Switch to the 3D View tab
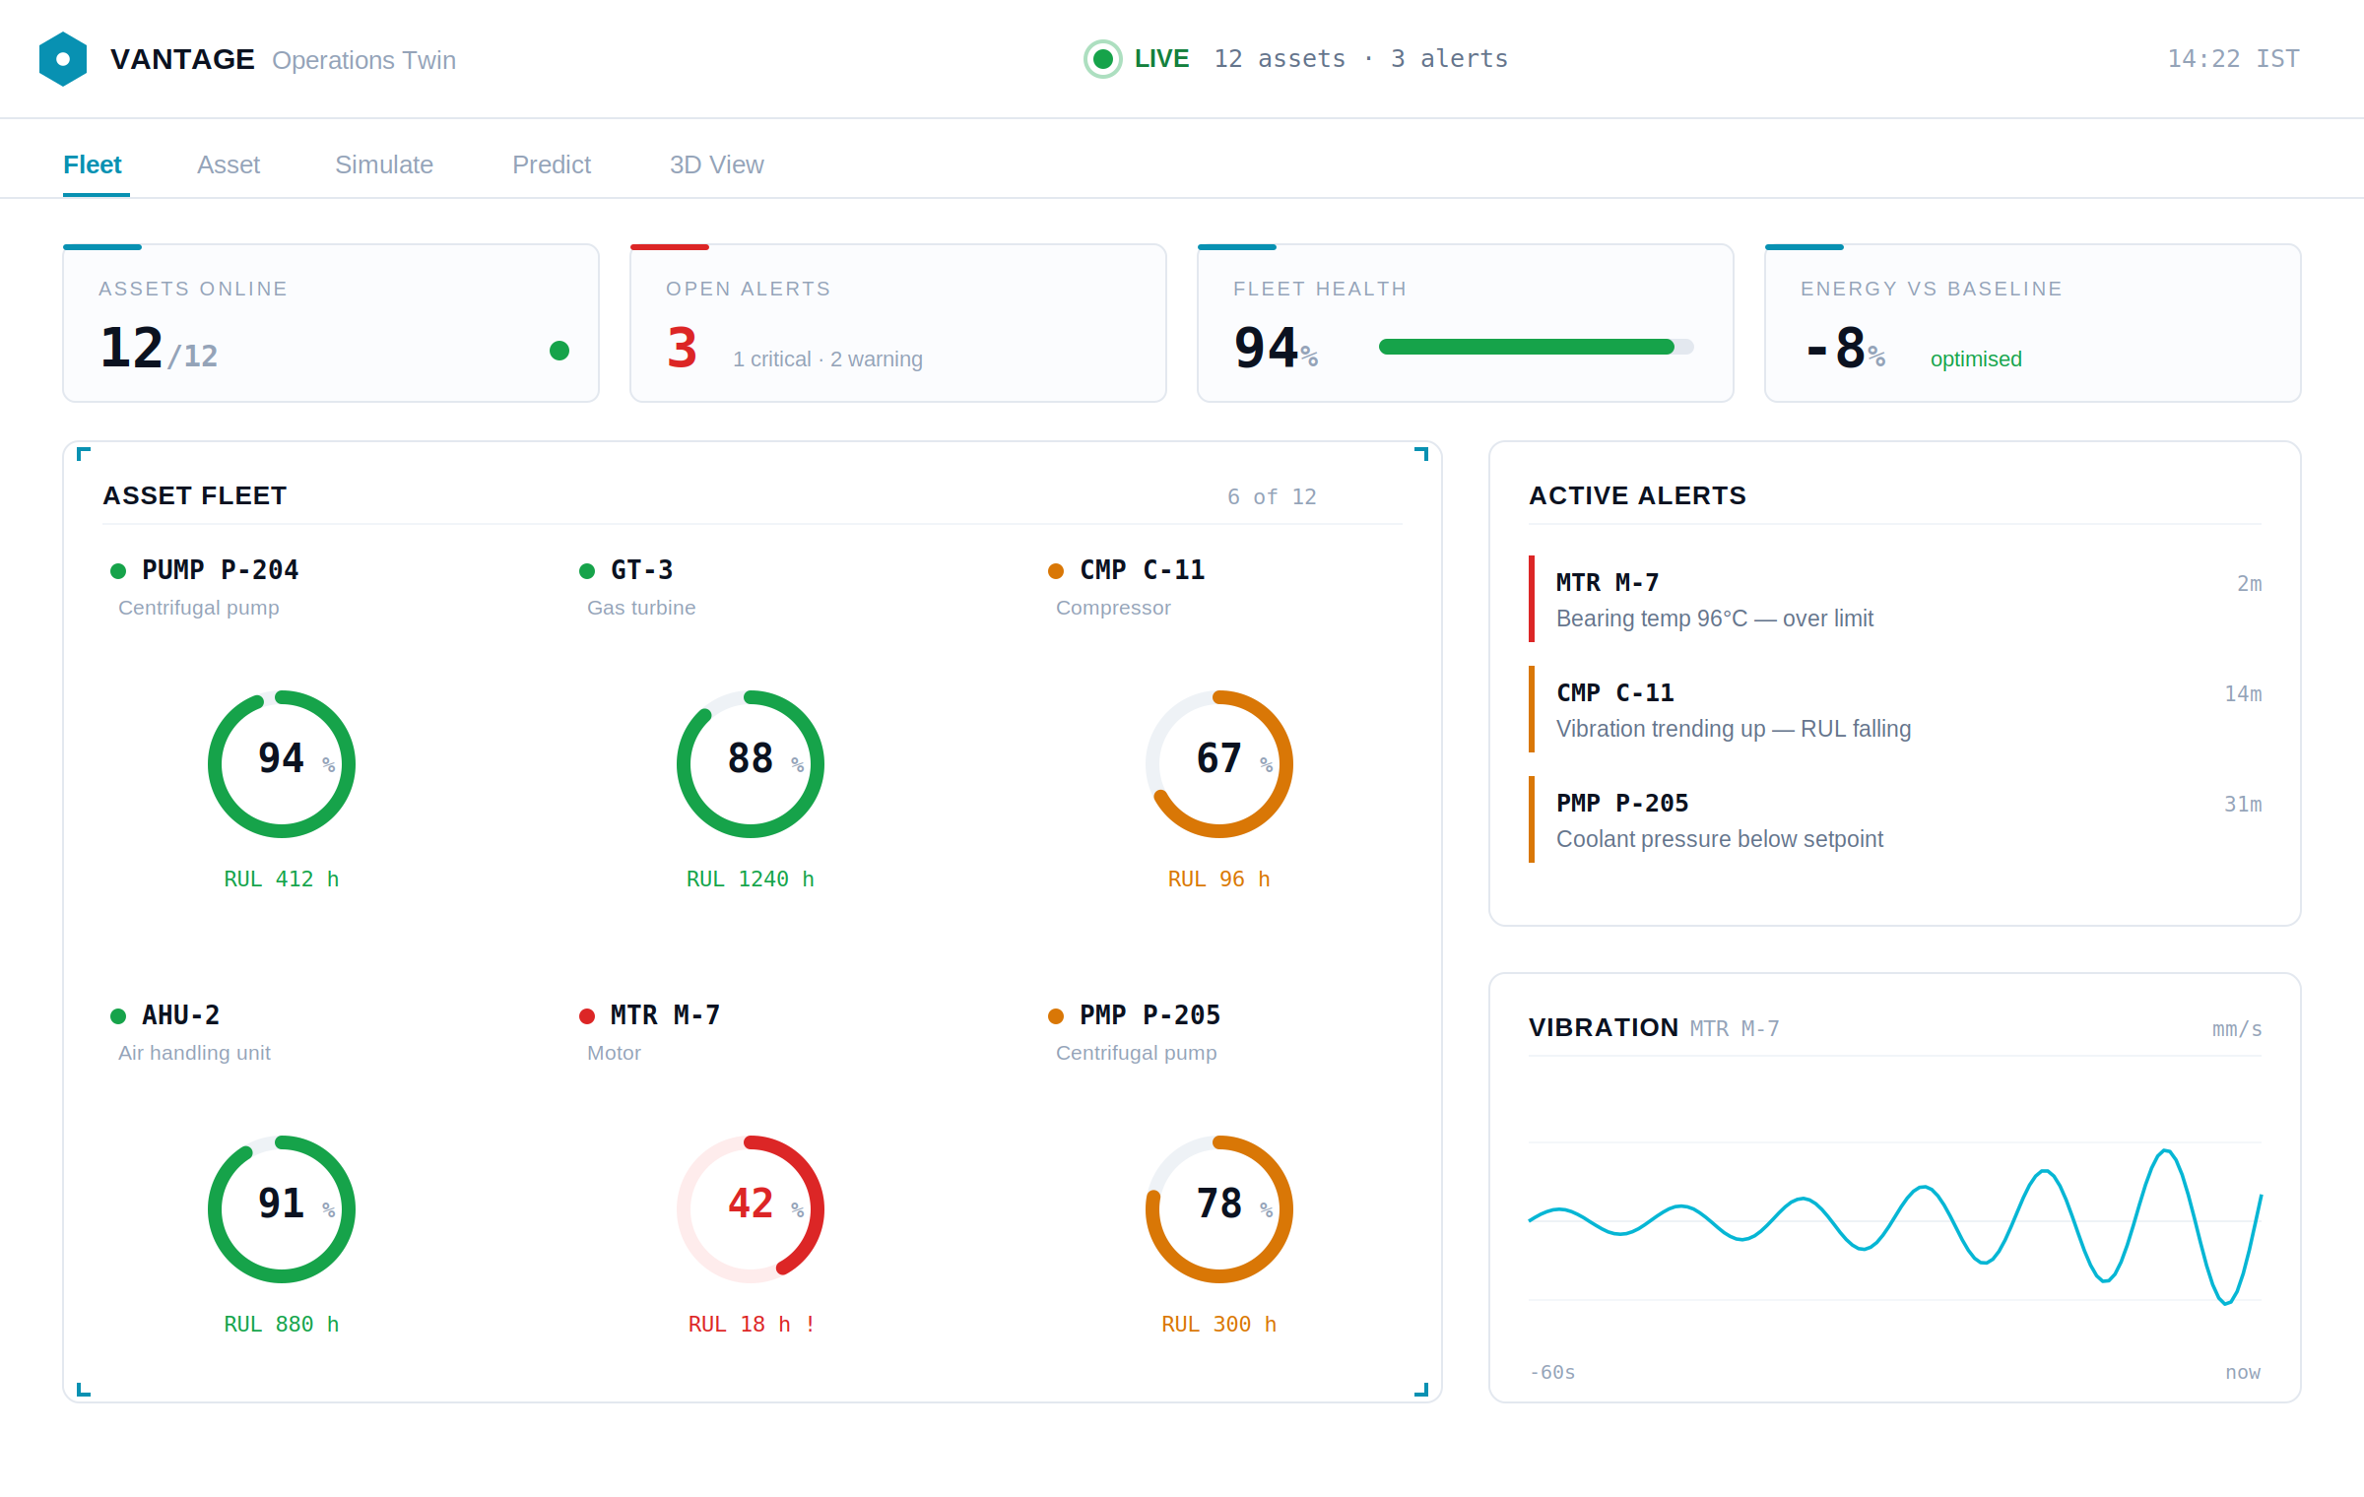Image resolution: width=2364 pixels, height=1497 pixels. pyautogui.click(x=717, y=164)
